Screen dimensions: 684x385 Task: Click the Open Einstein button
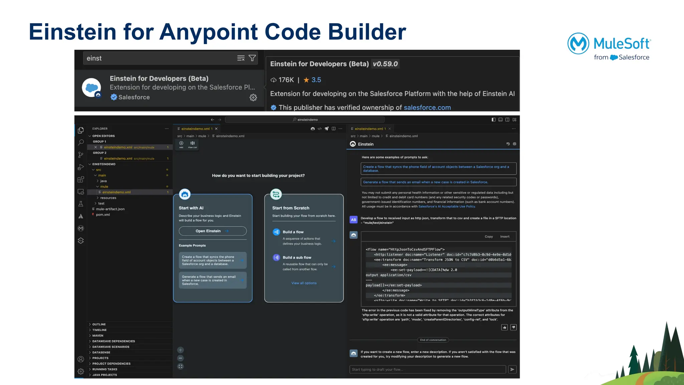pyautogui.click(x=213, y=231)
